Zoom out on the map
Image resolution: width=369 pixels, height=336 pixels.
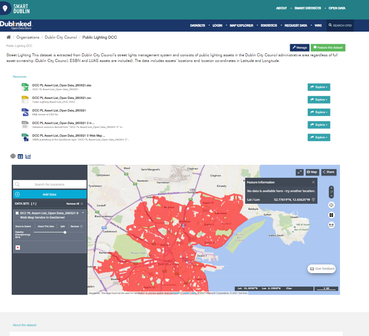click(x=331, y=195)
